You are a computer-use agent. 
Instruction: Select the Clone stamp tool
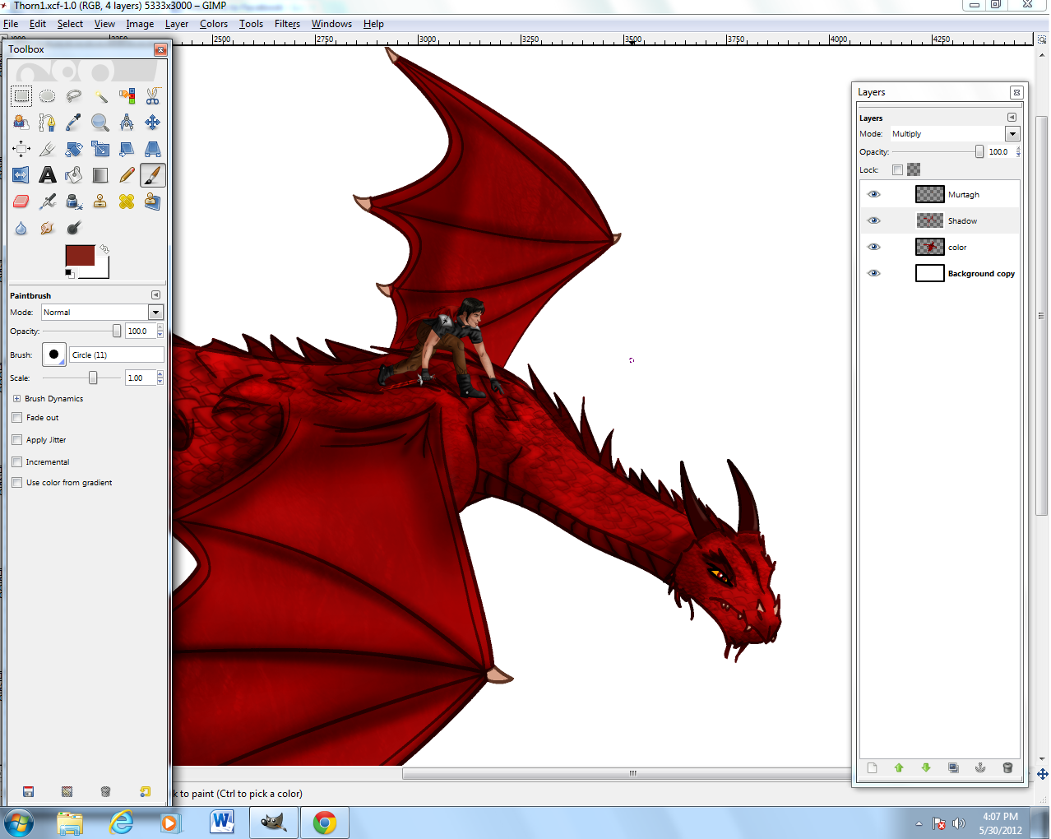[x=100, y=202]
